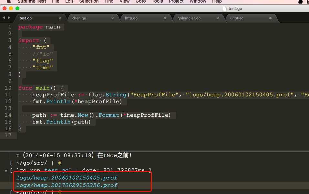This screenshot has width=309, height=194.
Task: Click the output line with 2014-06-15 08:37:18
Action: pos(74,156)
